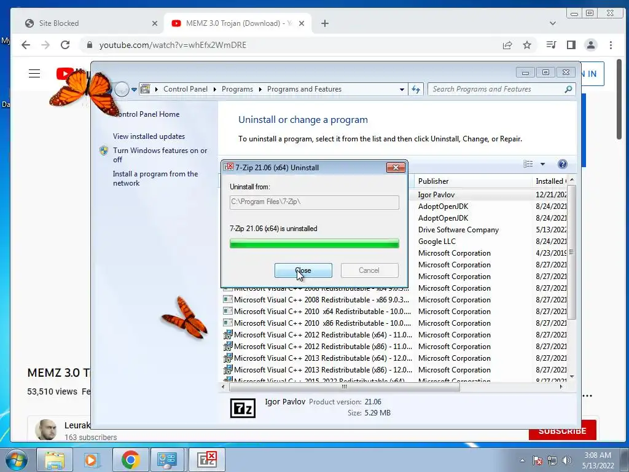
Task: Click the refresh button next to address bar
Action: pos(416,89)
